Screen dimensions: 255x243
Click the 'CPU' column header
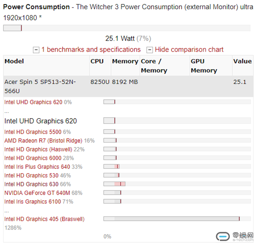pos(100,66)
